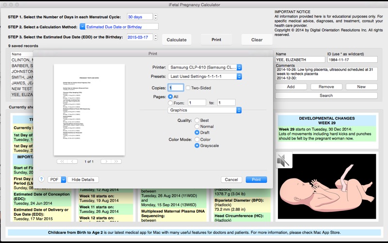Click the fetus illustration image

[327, 186]
